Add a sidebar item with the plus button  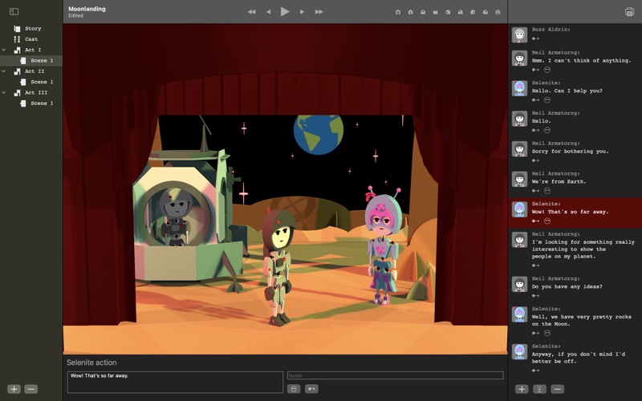click(14, 389)
